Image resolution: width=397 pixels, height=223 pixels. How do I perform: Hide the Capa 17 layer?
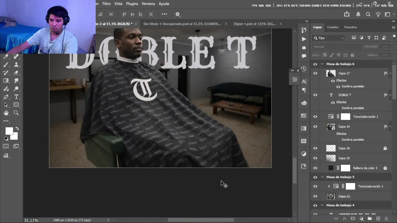click(x=315, y=73)
